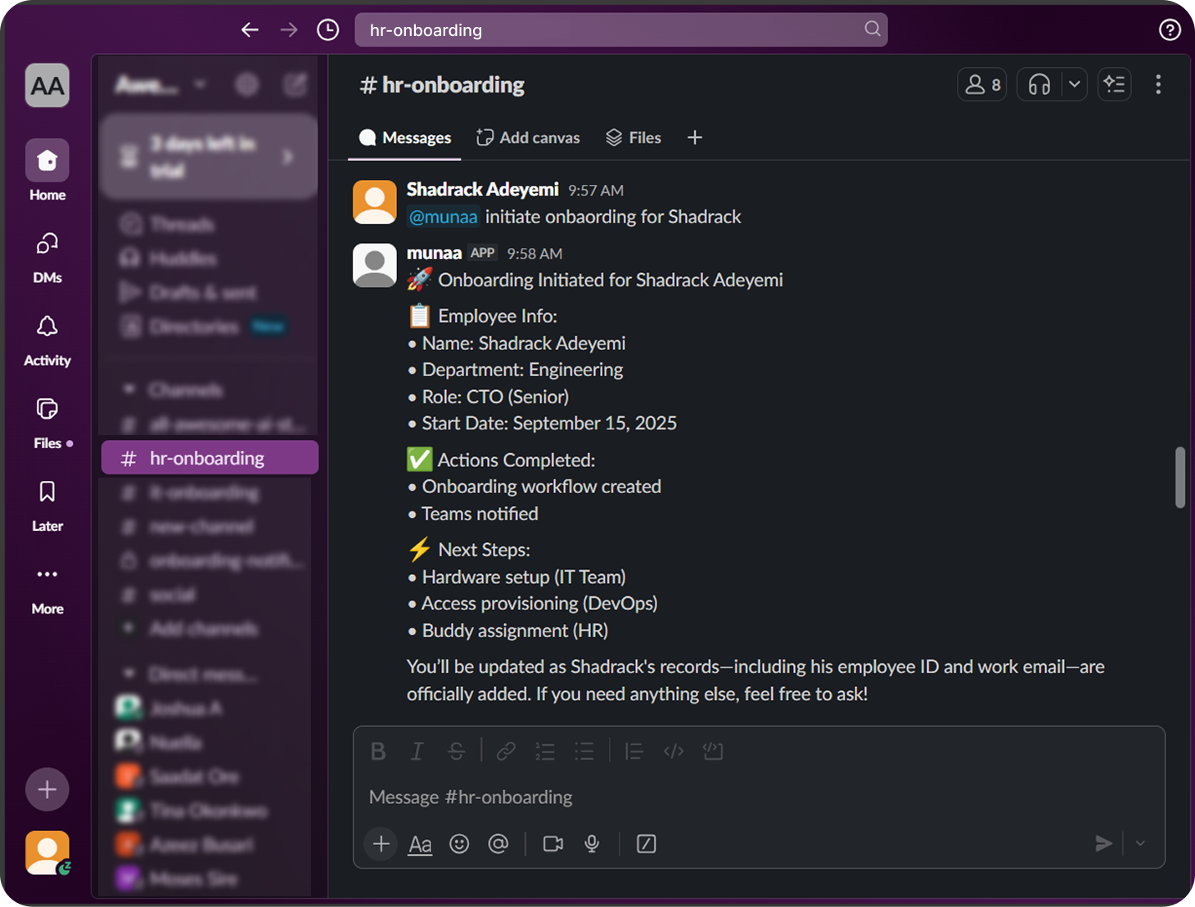Open the Activity bell
1195x907 pixels.
point(47,340)
